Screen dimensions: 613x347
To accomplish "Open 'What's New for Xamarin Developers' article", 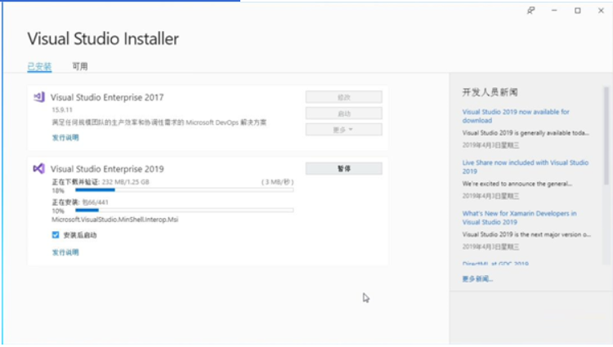I will coord(519,217).
